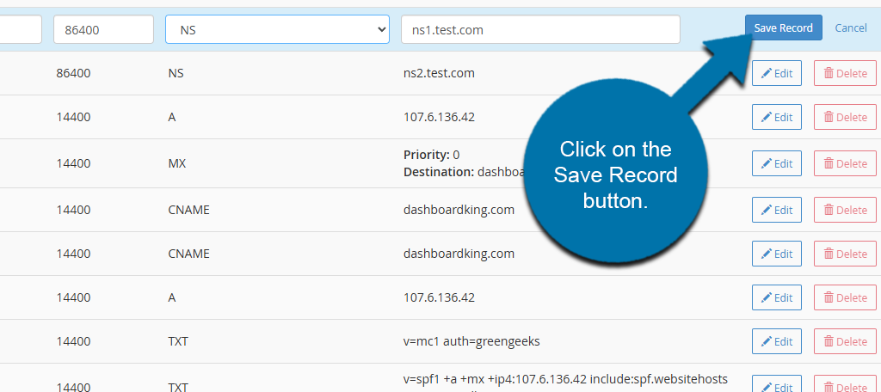Click the v=mc1 auth=greengeeks text

[471, 341]
